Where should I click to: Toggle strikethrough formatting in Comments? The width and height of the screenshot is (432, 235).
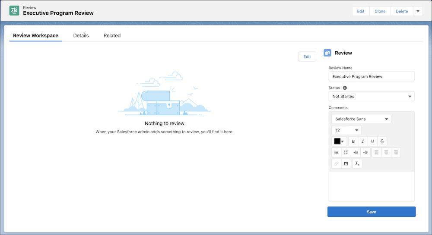(x=382, y=141)
